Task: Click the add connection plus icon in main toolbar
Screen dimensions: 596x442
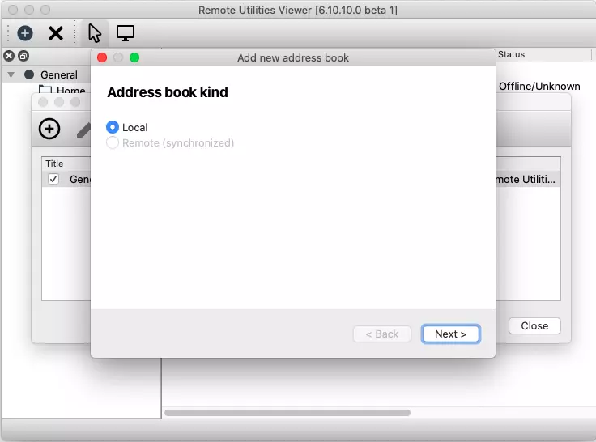Action: 25,33
